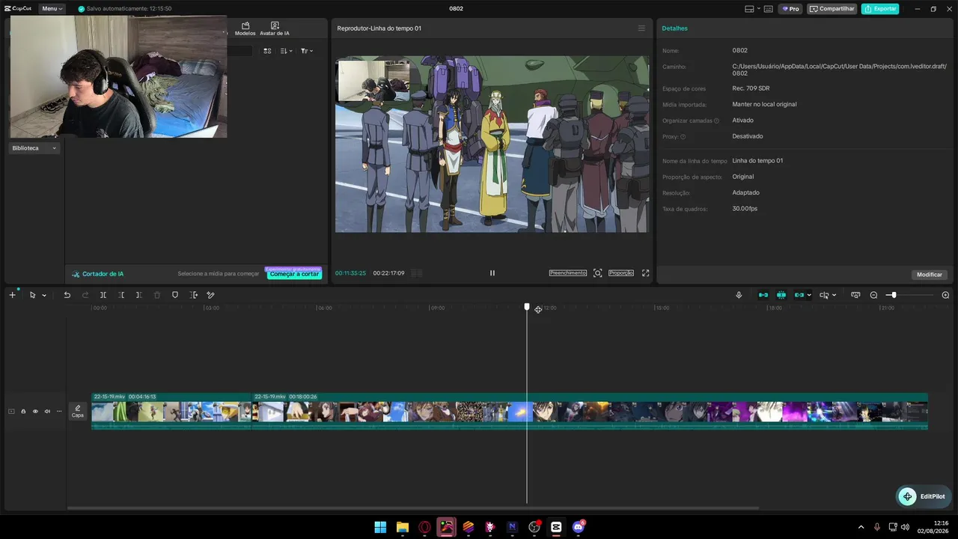Open the Detalhes tab
This screenshot has height=539, width=958.
674,28
